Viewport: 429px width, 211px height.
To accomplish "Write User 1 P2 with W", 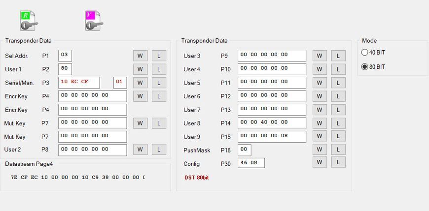I will tap(141, 69).
